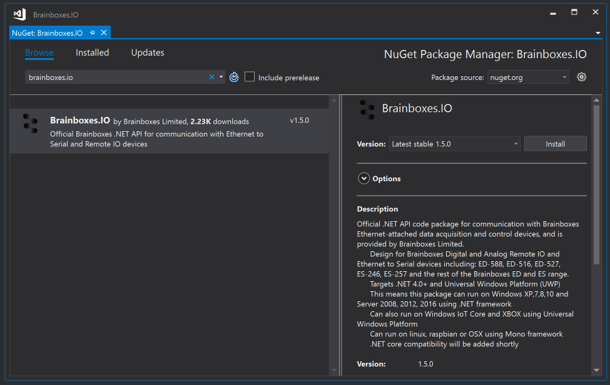610x385 pixels.
Task: Switch to the Installed tab
Action: click(92, 52)
